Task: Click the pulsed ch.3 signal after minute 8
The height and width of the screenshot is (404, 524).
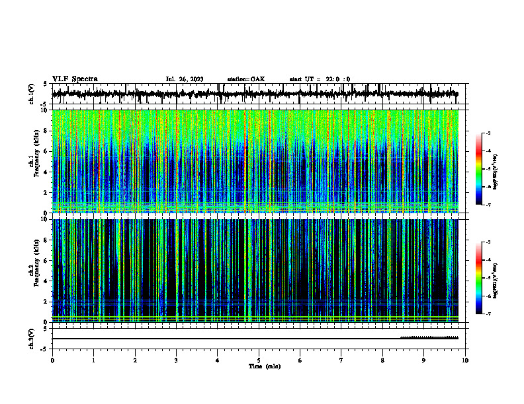Action: tap(429, 337)
